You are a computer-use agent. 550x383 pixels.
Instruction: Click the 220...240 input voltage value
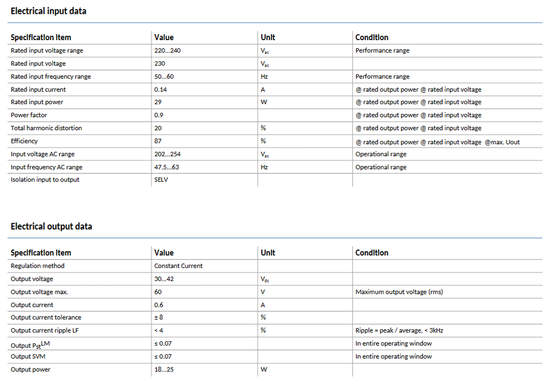click(x=167, y=50)
